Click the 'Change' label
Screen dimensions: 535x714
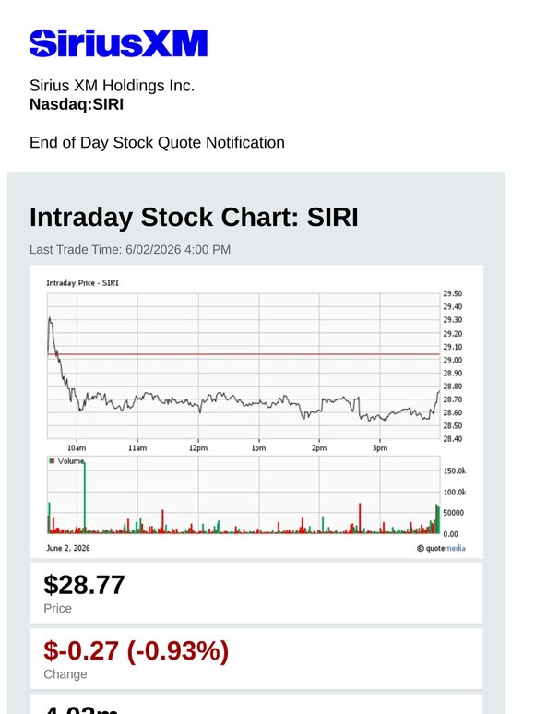[65, 674]
